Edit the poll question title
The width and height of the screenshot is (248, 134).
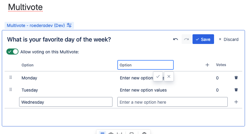coord(59,39)
